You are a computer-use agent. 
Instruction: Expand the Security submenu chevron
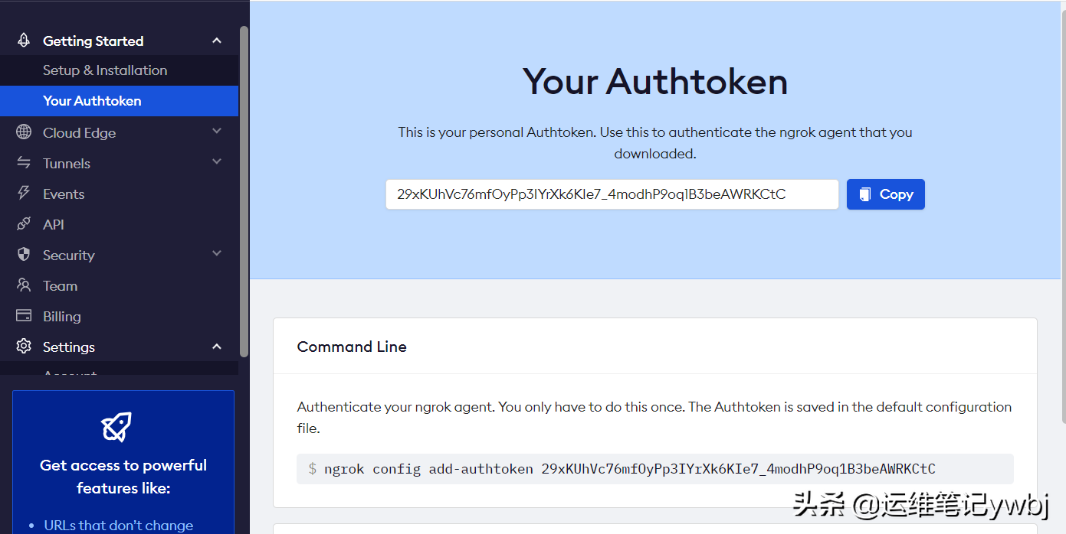[217, 254]
